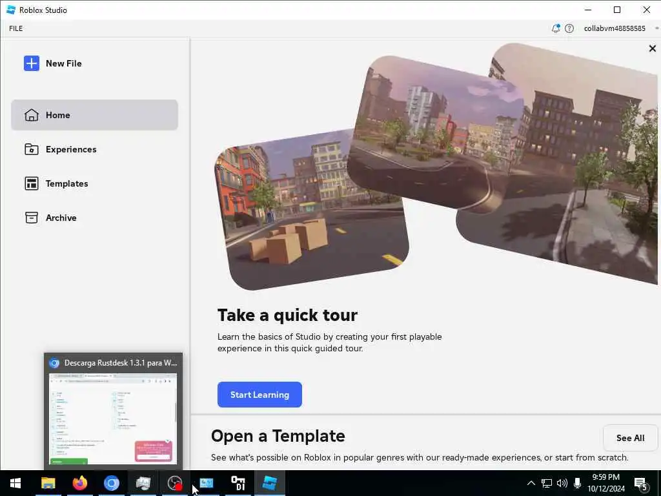Select Home in the sidebar

tap(94, 115)
